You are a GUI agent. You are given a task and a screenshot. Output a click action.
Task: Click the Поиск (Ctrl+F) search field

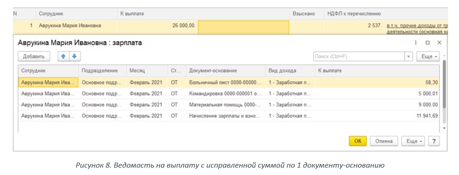click(359, 56)
